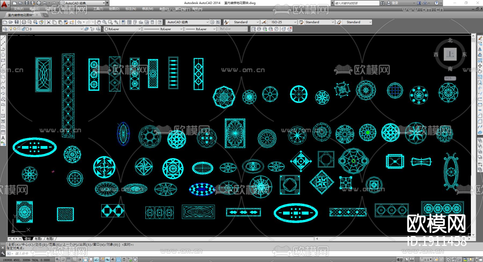Viewport: 483px width, 262px height.
Task: Open the Text Style manager icon
Action: point(226,22)
